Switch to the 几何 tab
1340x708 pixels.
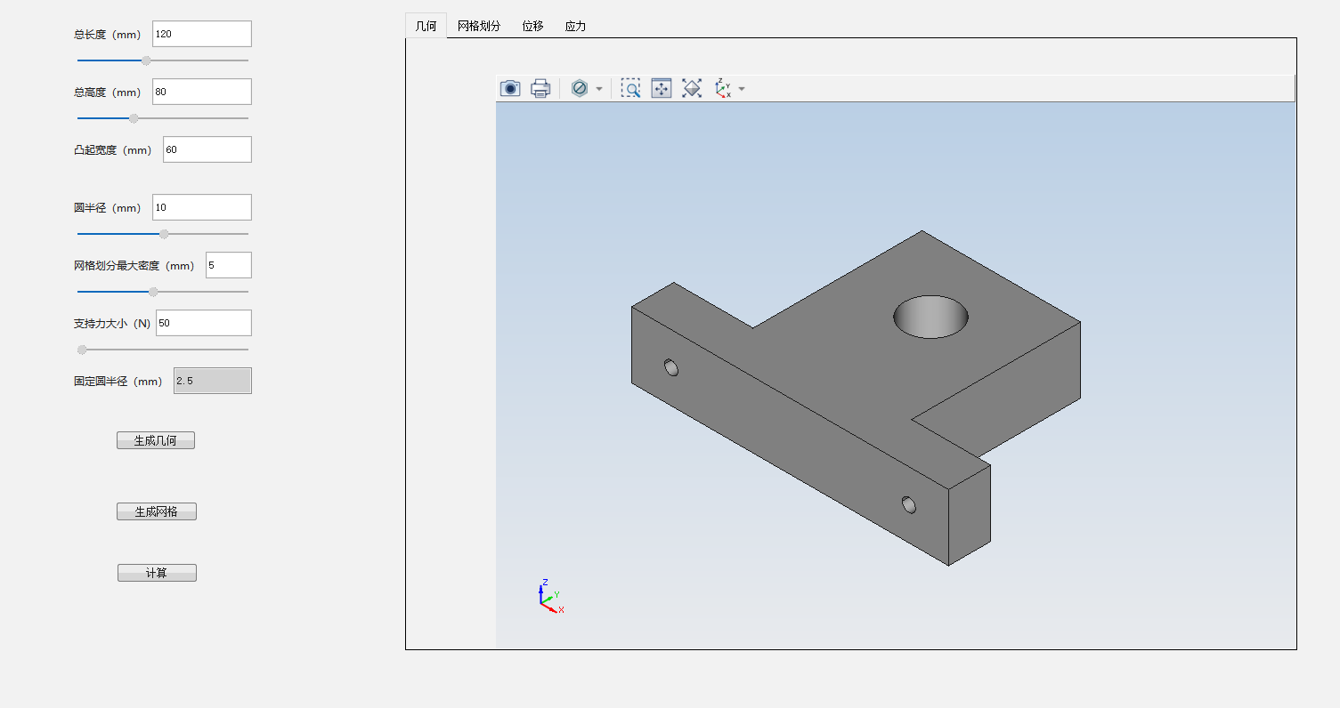pos(426,26)
